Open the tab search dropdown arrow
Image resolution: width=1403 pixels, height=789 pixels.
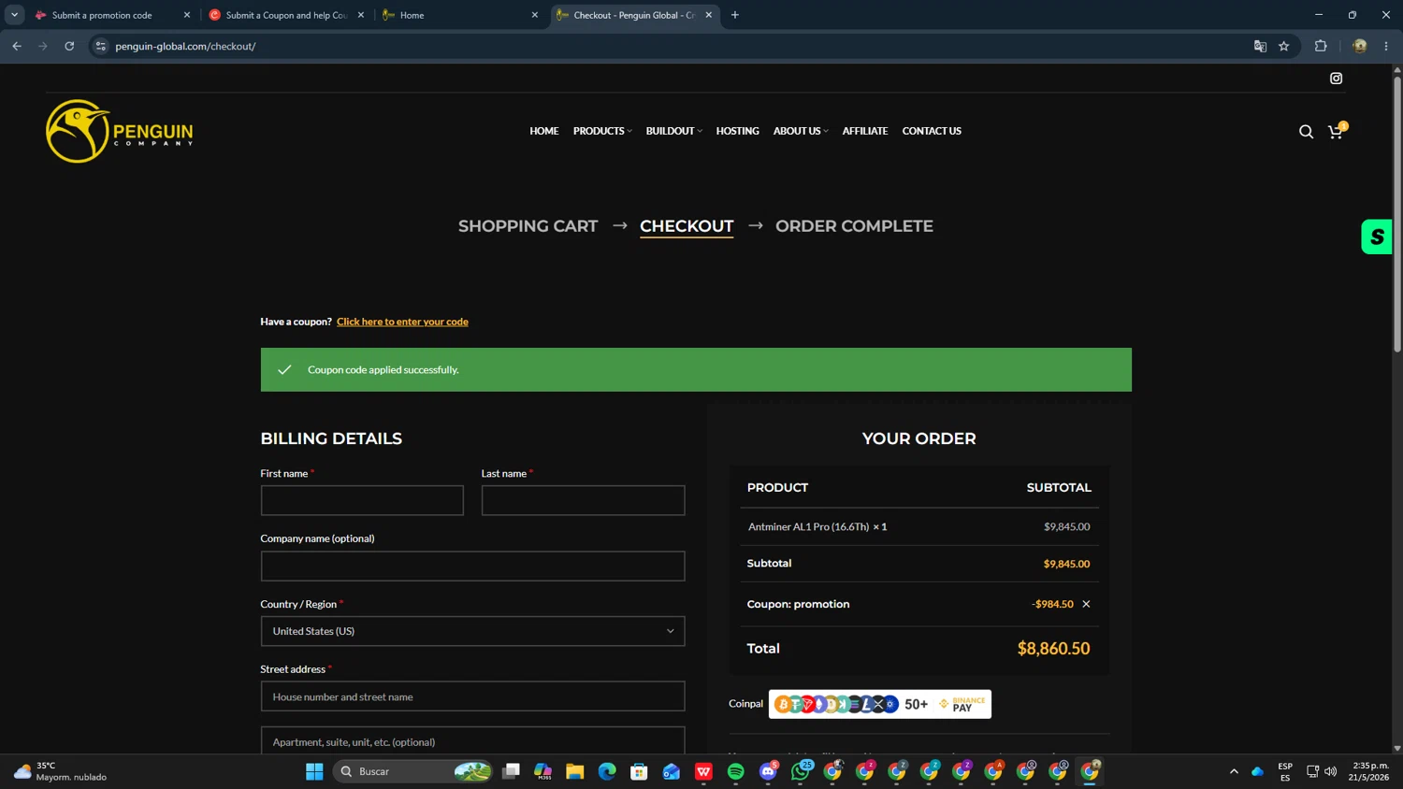click(x=14, y=15)
